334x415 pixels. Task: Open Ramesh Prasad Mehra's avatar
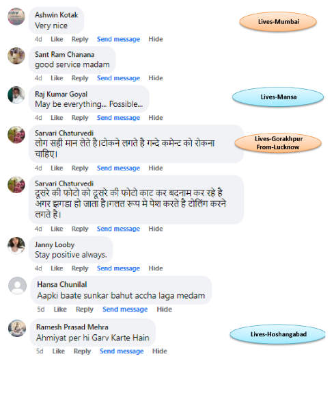pos(17,328)
